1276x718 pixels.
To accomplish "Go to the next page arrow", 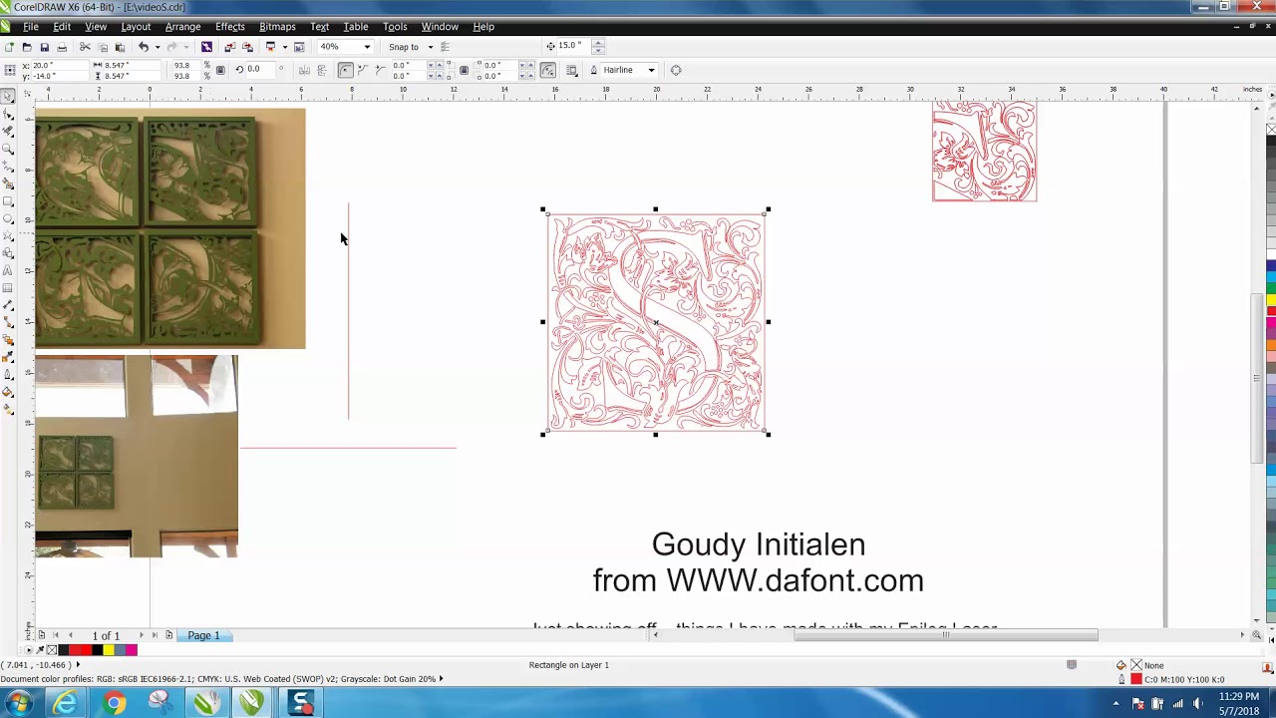I will (141, 635).
